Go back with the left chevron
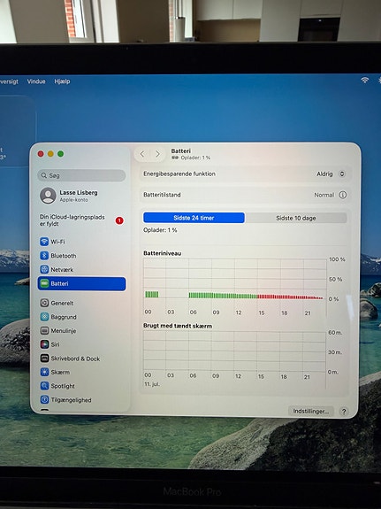Image resolution: width=381 pixels, height=509 pixels. pos(142,154)
